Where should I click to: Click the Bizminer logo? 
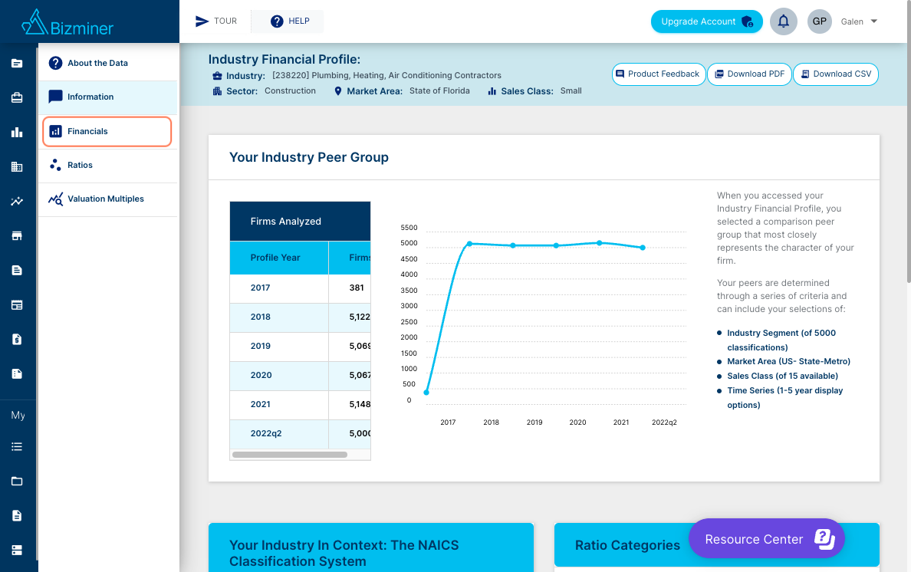pos(67,23)
